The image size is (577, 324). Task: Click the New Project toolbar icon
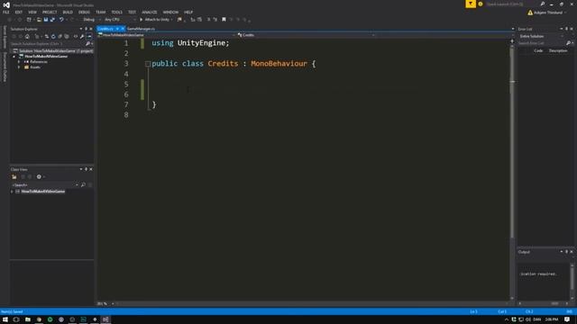tap(29, 20)
